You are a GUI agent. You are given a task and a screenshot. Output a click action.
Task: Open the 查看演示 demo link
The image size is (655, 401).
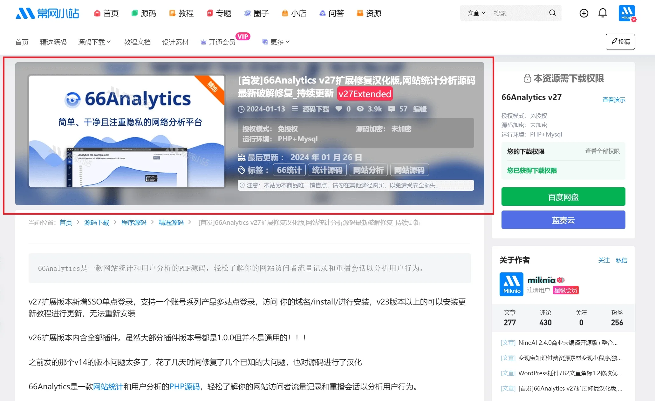613,100
